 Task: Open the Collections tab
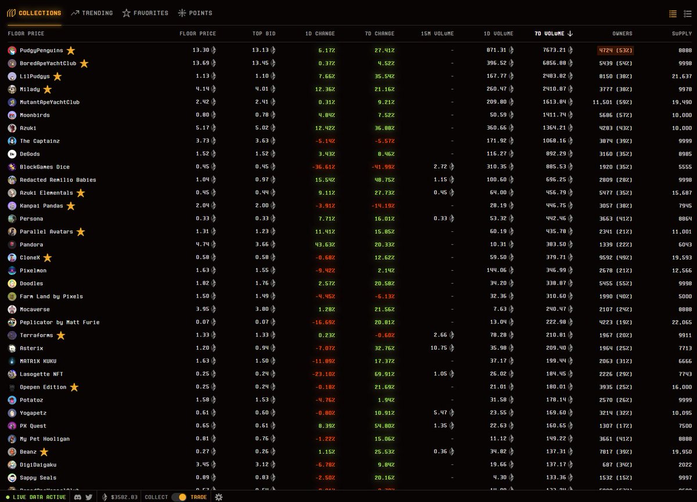(x=34, y=13)
